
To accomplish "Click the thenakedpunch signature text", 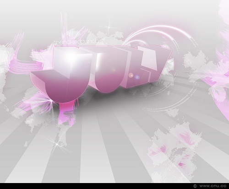I will coord(76,42).
